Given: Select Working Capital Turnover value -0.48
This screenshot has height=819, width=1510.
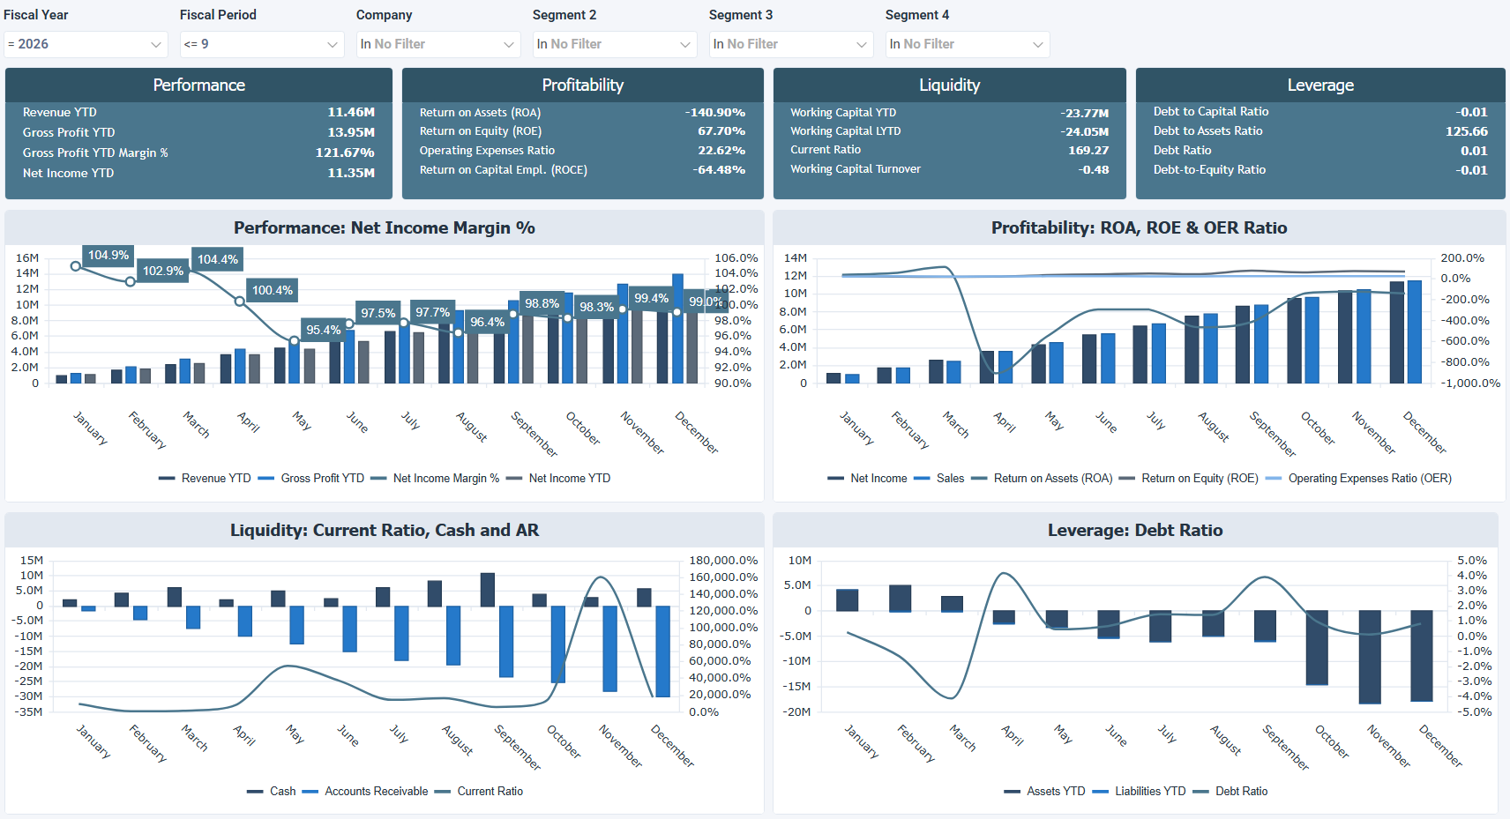Looking at the screenshot, I should click(x=1094, y=170).
